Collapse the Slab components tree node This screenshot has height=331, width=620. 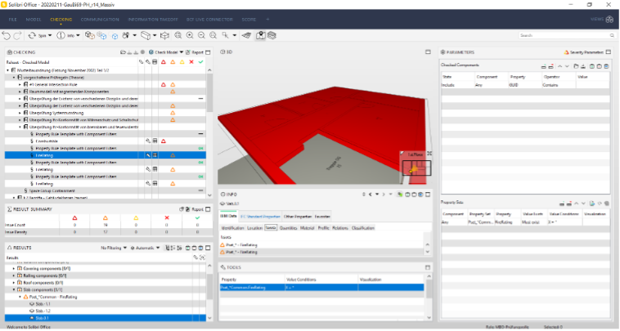pos(12,289)
